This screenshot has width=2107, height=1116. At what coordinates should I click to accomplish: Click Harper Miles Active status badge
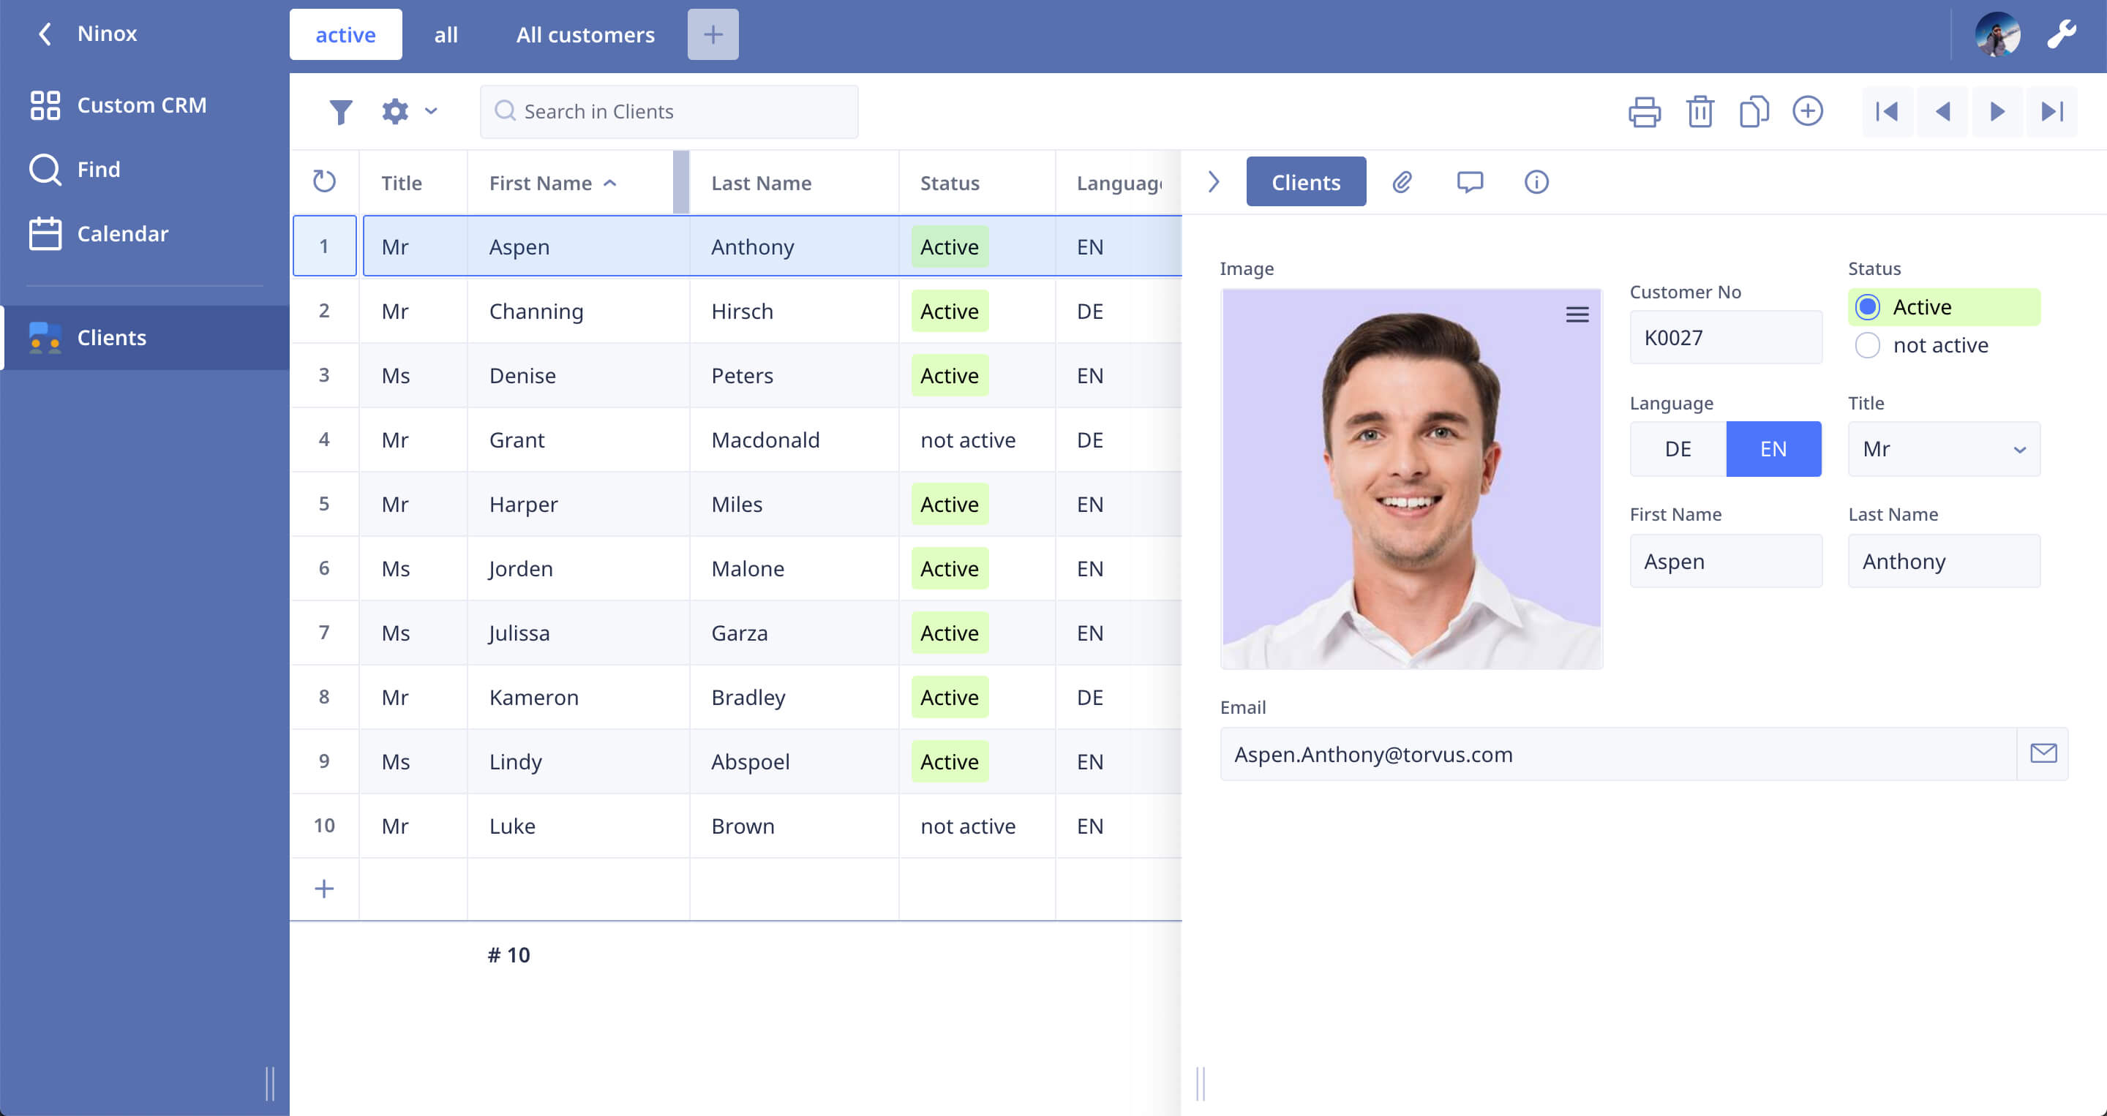point(949,505)
